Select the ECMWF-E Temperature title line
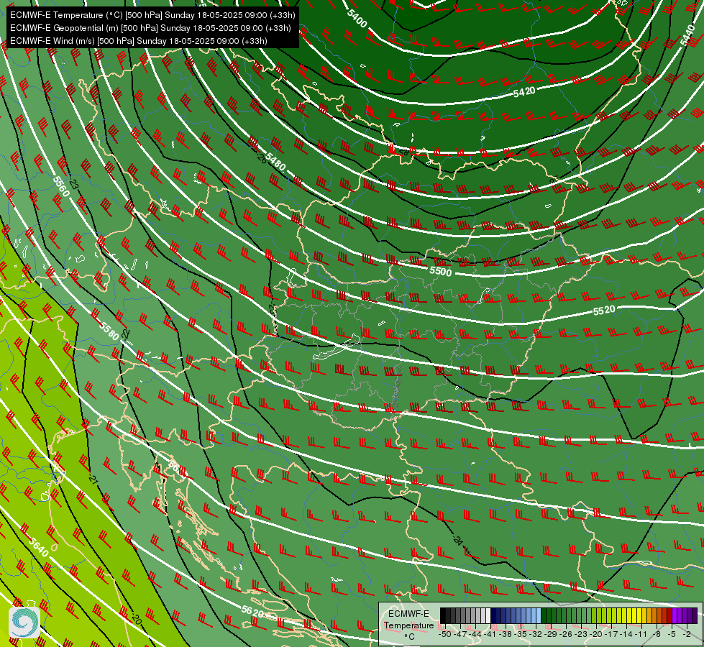The image size is (704, 647). click(152, 15)
